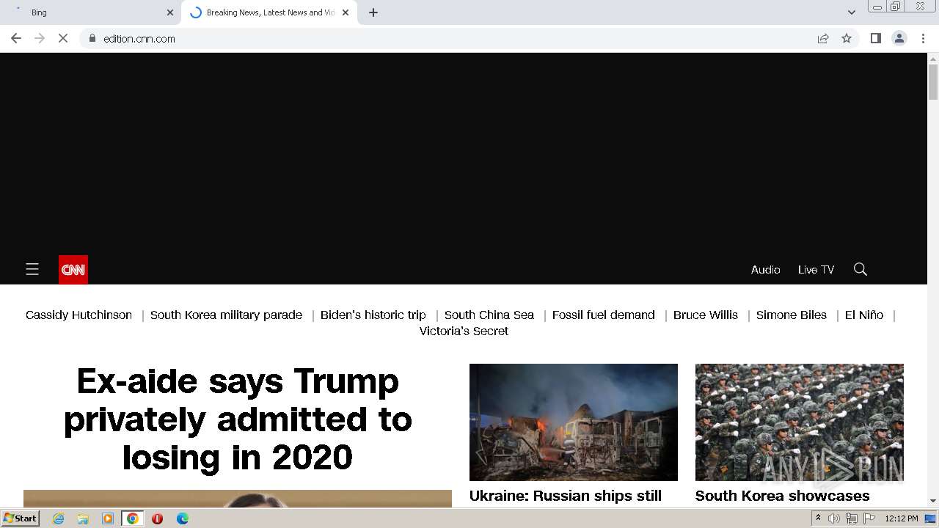Open the Windows Start menu
The height and width of the screenshot is (528, 939).
coord(21,518)
